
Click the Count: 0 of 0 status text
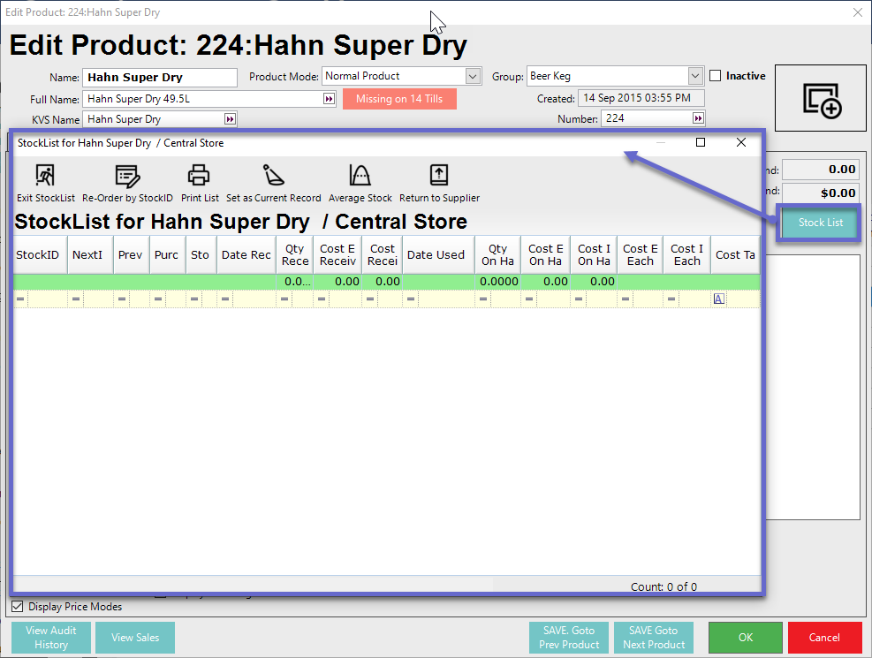coord(663,586)
